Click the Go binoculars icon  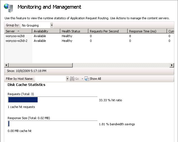click(x=72, y=79)
